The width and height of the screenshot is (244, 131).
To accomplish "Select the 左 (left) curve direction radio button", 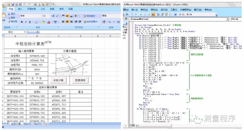I will click(29, 78).
